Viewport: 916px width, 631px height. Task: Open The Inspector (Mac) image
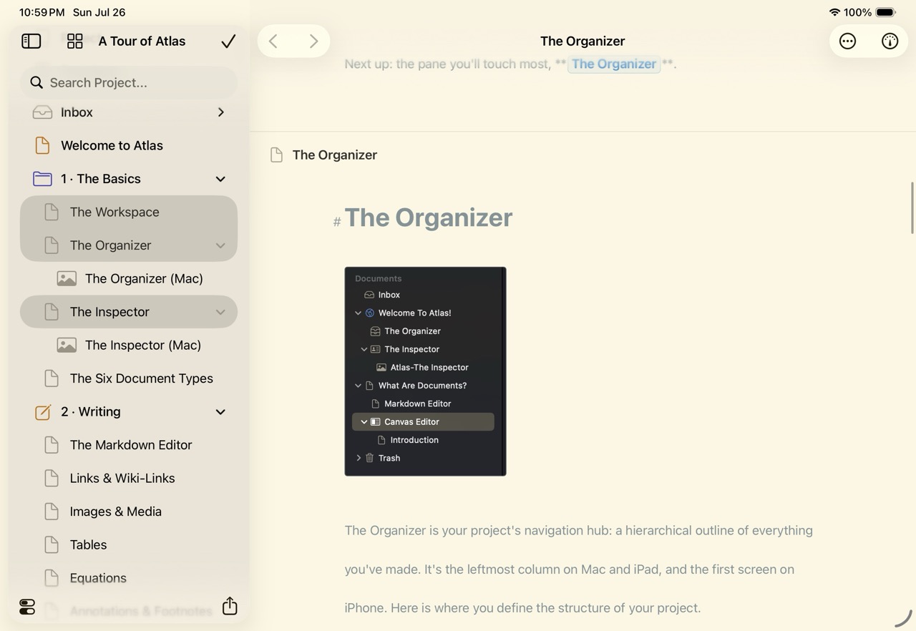(x=129, y=346)
